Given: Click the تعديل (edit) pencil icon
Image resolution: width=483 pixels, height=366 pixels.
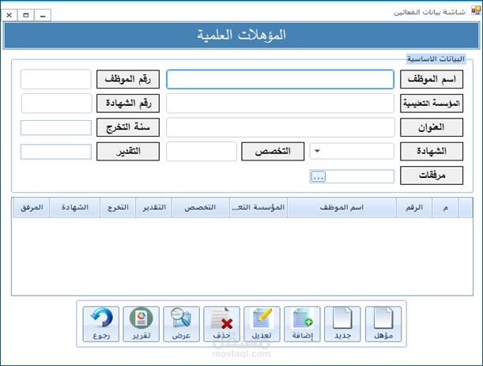Looking at the screenshot, I should (x=262, y=324).
